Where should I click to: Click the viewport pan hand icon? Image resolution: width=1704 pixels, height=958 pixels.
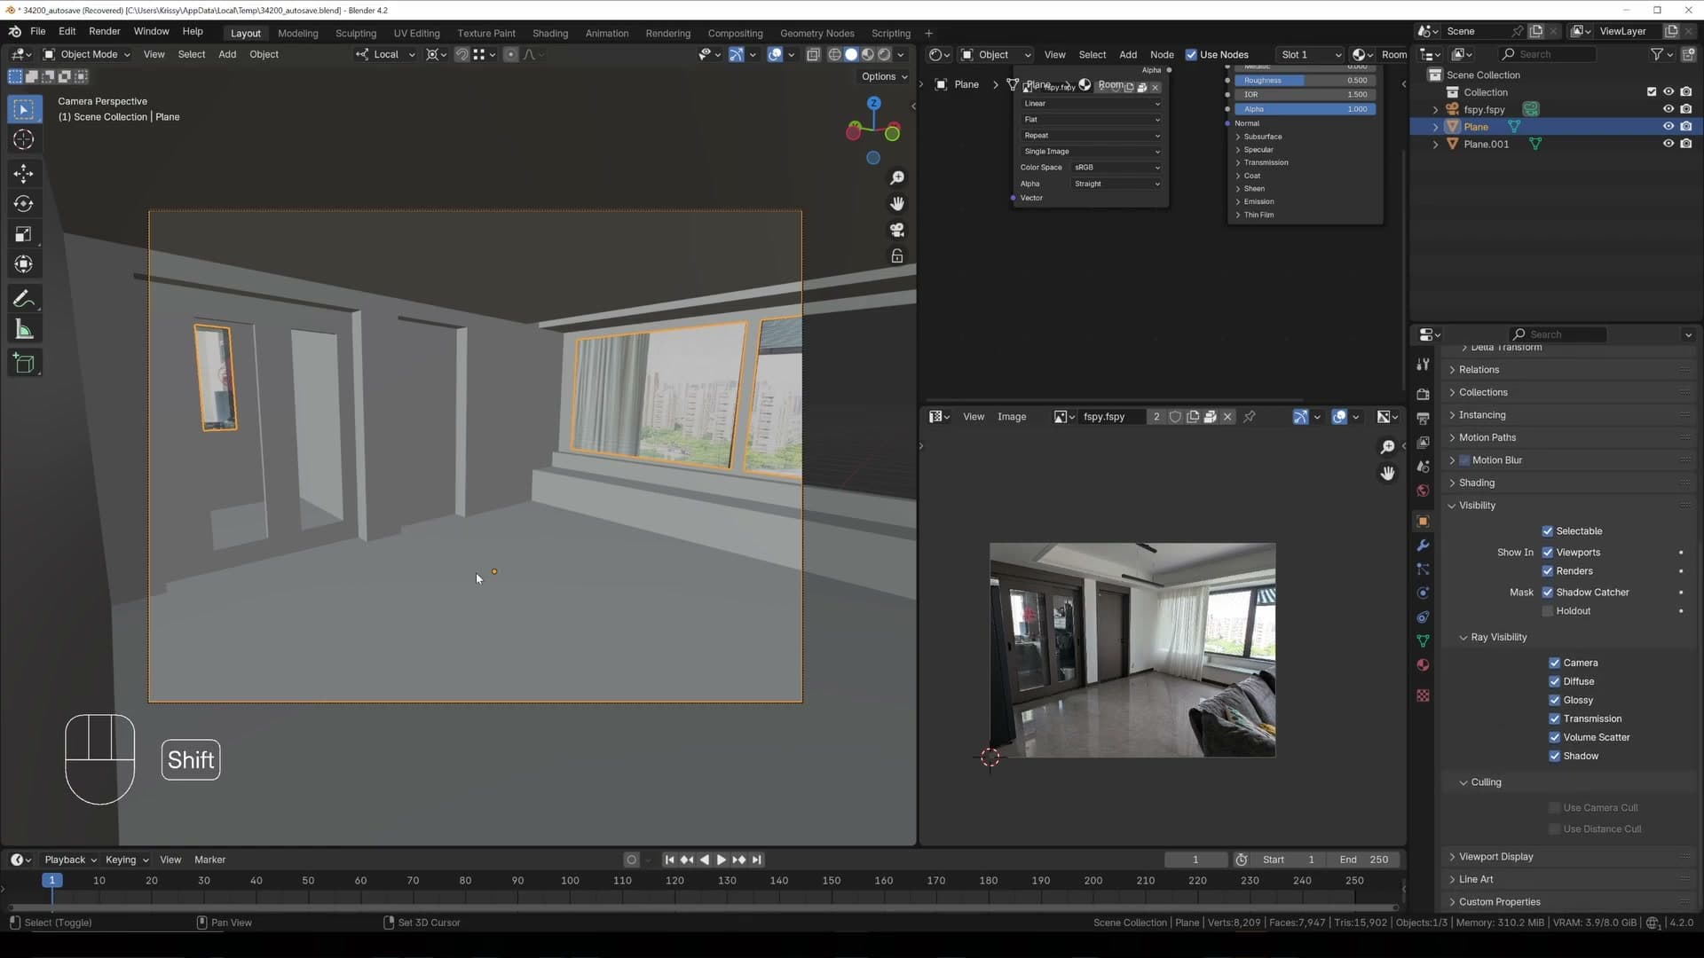[897, 204]
